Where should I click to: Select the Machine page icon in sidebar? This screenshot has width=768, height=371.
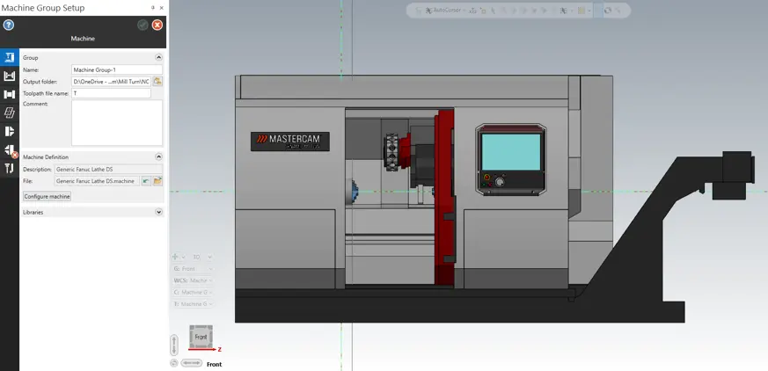pyautogui.click(x=10, y=57)
